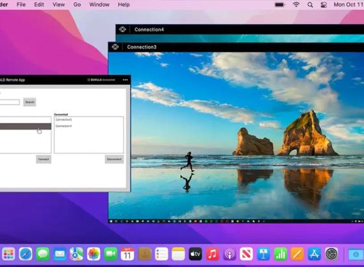Open Reminders in the Dock
Screen dimensions: 364x267
162,254
